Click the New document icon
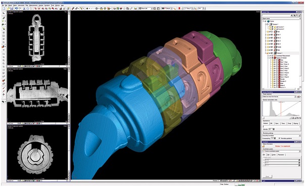This screenshot has width=305, height=187. [5, 9]
